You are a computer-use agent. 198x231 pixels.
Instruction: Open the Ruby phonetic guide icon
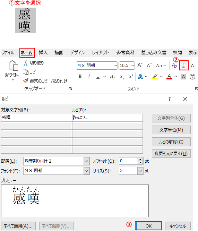coord(184,65)
